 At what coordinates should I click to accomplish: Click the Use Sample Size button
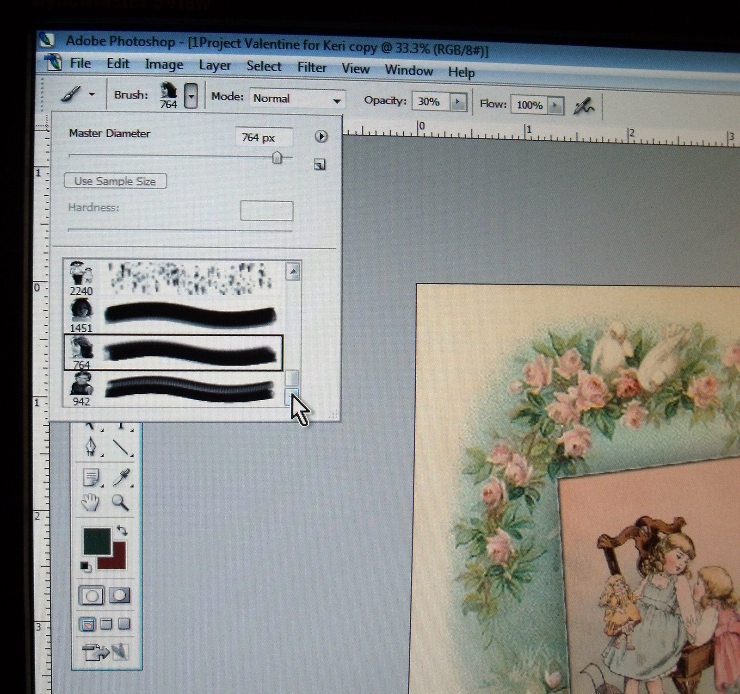pyautogui.click(x=115, y=181)
